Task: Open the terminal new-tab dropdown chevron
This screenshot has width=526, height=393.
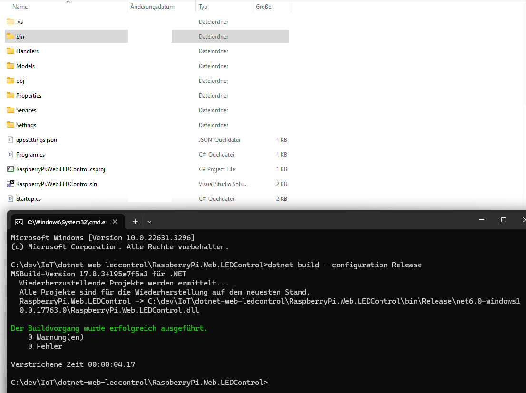Action: [x=149, y=222]
